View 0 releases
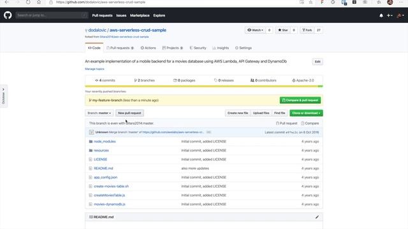 coord(224,81)
